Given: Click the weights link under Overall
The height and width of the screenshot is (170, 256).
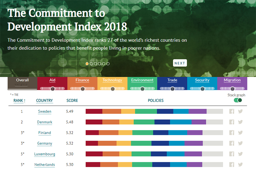Looking at the screenshot, I should [x=21, y=84].
